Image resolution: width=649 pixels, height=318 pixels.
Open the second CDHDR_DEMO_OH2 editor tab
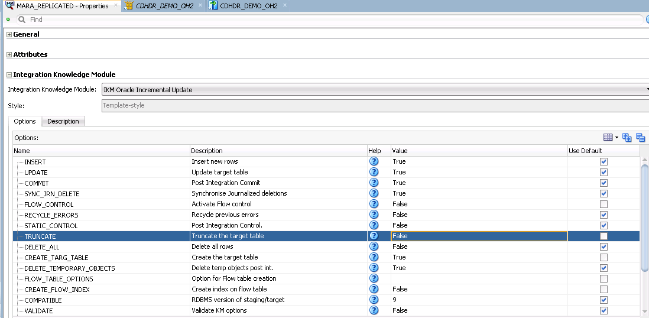coord(248,6)
